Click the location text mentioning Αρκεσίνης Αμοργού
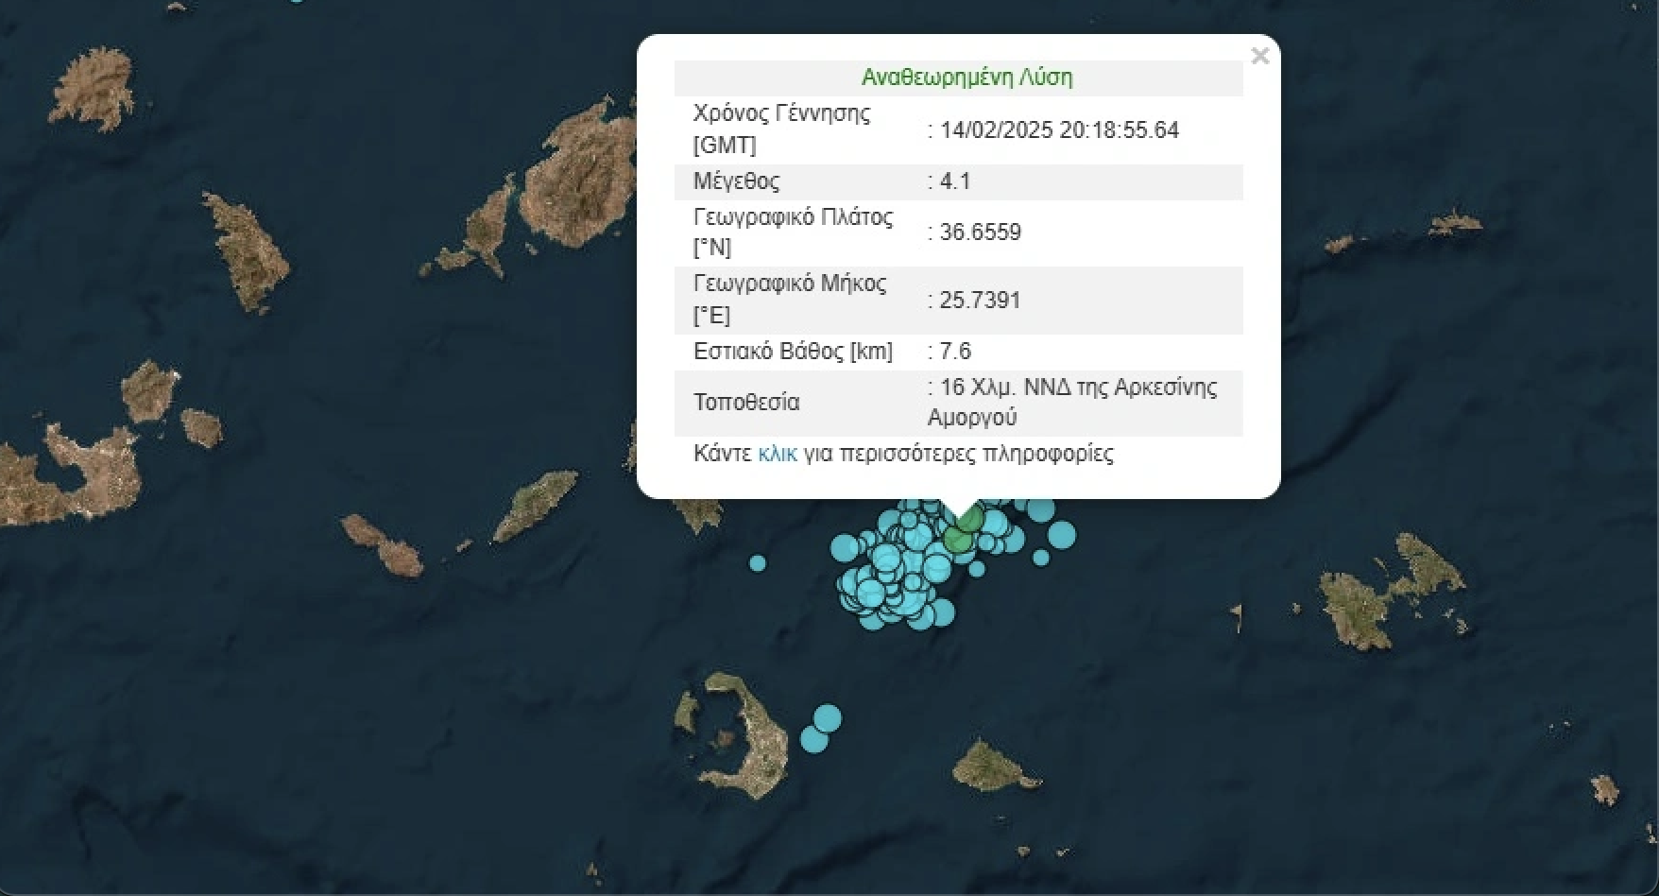The image size is (1659, 896). pos(1072,403)
